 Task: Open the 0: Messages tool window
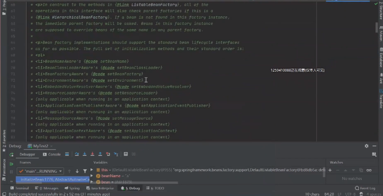pos(47,188)
